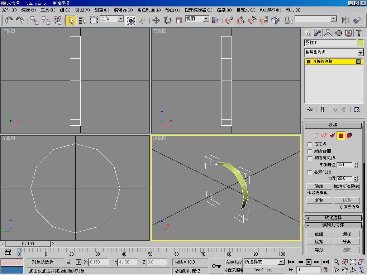
Task: Open the Modify command panel tab
Action: click(x=318, y=33)
